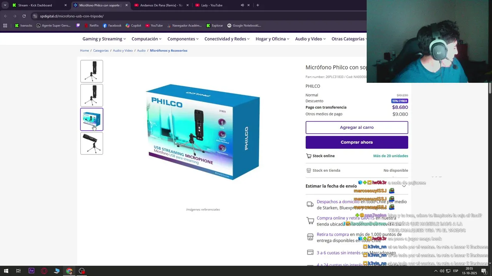Open Windows Start menu
Image resolution: width=492 pixels, height=276 pixels.
coord(6,271)
